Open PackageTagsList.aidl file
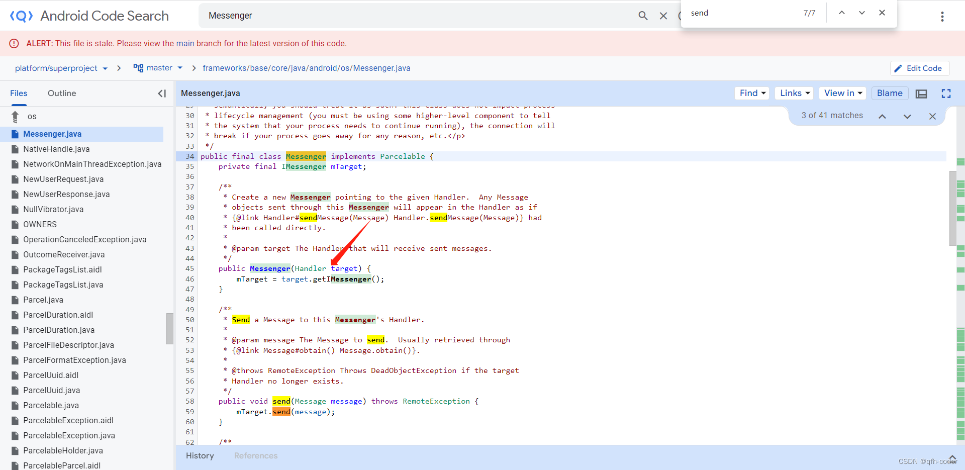Screen dimensions: 965x470 [62, 270]
